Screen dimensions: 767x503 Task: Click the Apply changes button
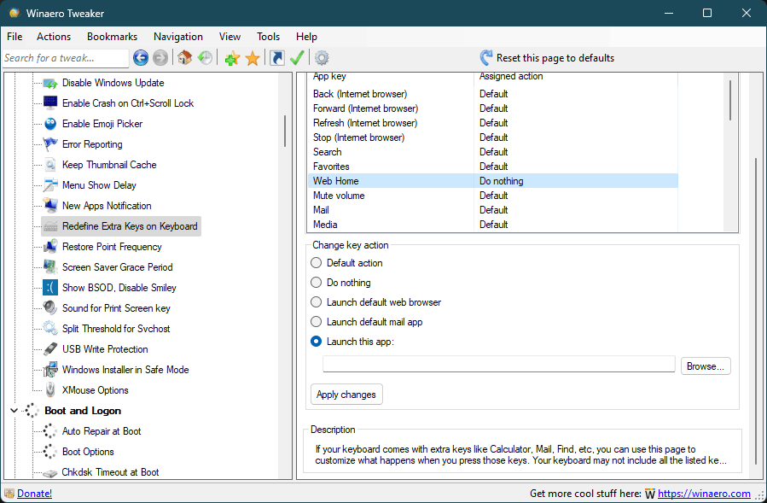click(346, 395)
